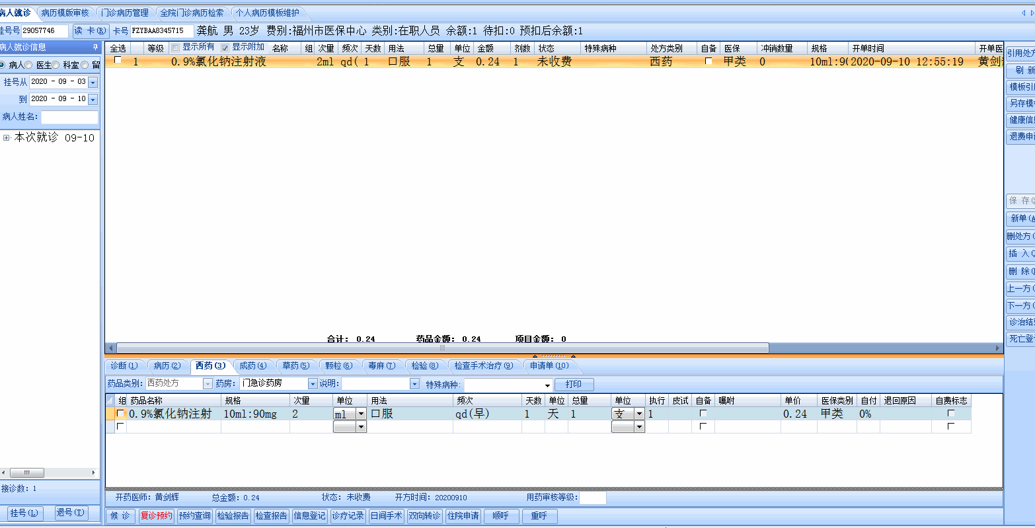The height and width of the screenshot is (528, 1035).
Task: Click the 读卡 button
Action: tap(91, 30)
